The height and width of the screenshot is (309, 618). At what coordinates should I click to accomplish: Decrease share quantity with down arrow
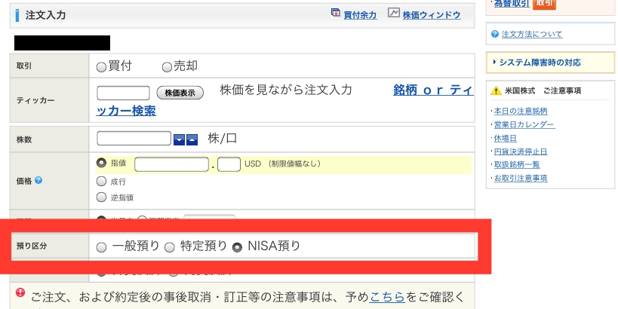(180, 139)
